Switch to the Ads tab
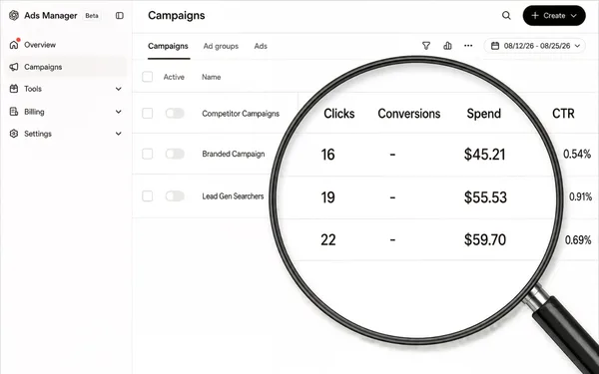Image resolution: width=599 pixels, height=374 pixels. pyautogui.click(x=261, y=46)
